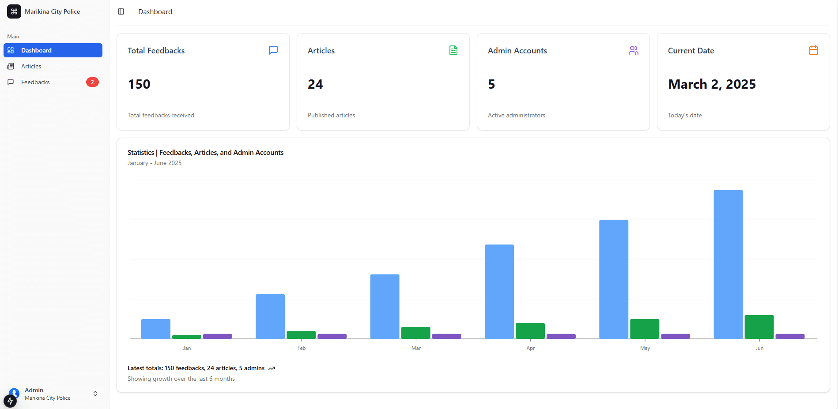Click the Dashboard grid icon in sidebar

pyautogui.click(x=11, y=50)
